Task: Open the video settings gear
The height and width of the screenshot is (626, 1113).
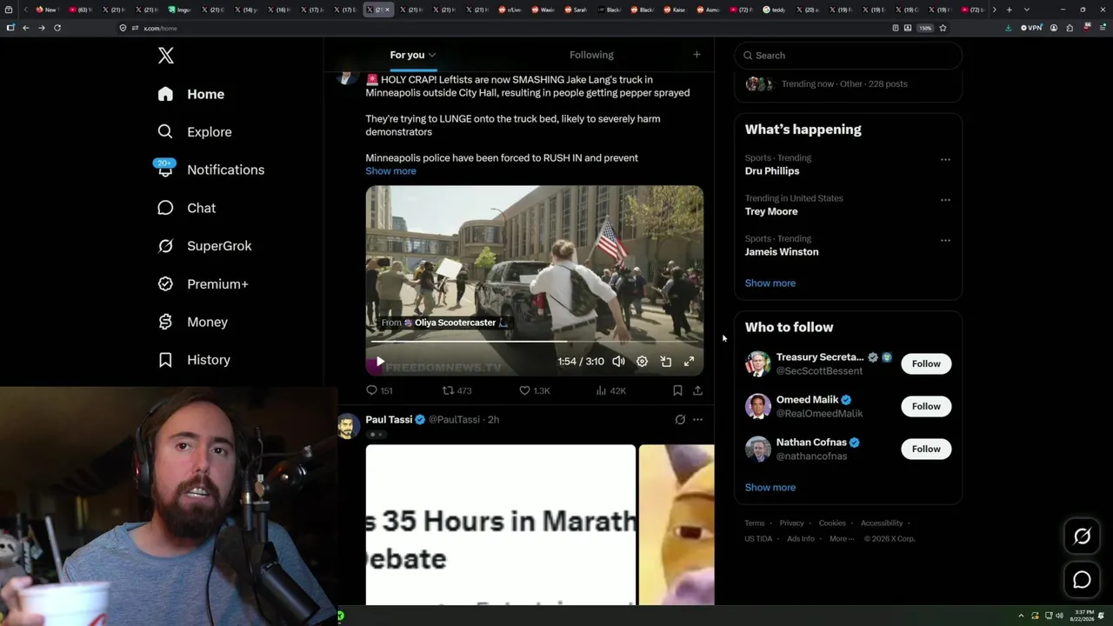Action: [x=642, y=362]
